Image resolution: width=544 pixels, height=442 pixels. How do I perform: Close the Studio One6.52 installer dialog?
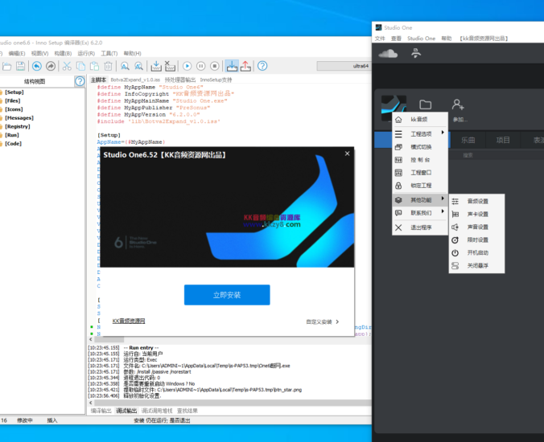tap(348, 153)
